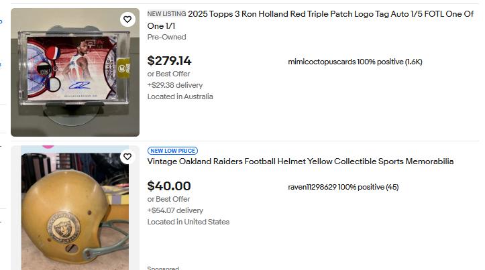This screenshot has height=270, width=485.
Task: View seller mimicoctopuscards feedback info
Action: (x=355, y=62)
